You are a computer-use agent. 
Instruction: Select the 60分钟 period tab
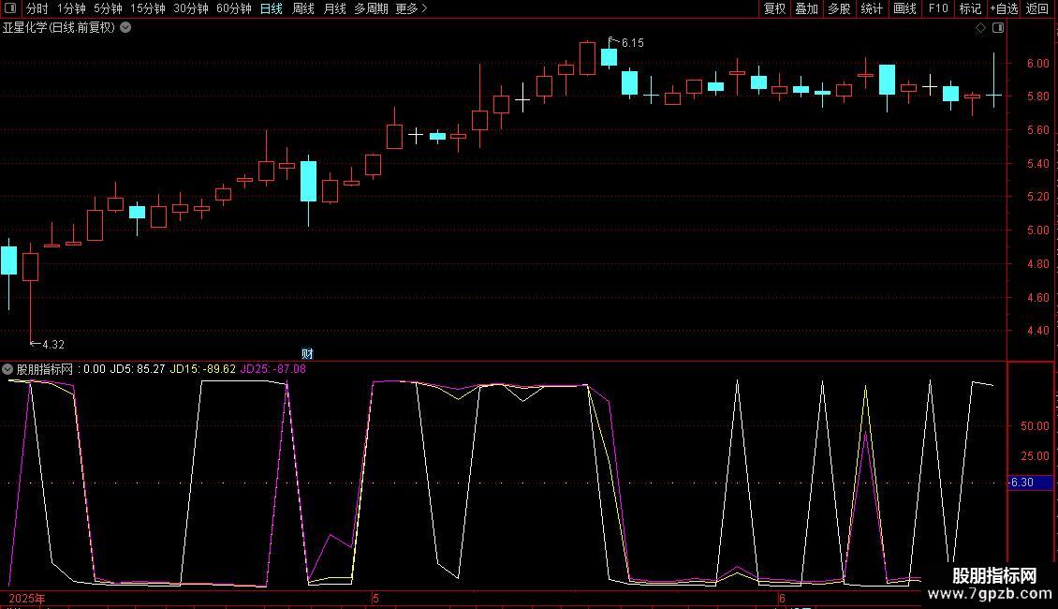[x=233, y=8]
